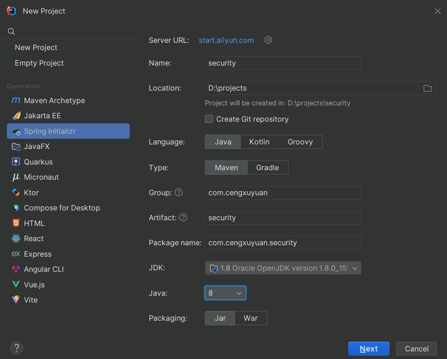Select Vue.js generator label
The image size is (447, 359).
click(x=34, y=284)
